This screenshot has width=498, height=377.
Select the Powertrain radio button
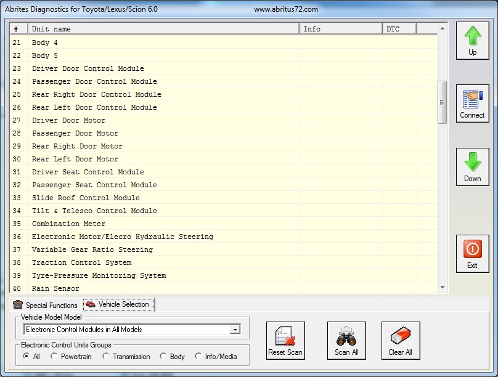pyautogui.click(x=54, y=356)
